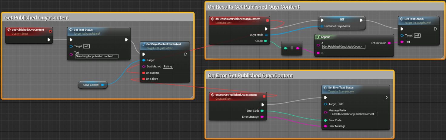Click exec input pin of left Set Text Status

[x=71, y=39]
